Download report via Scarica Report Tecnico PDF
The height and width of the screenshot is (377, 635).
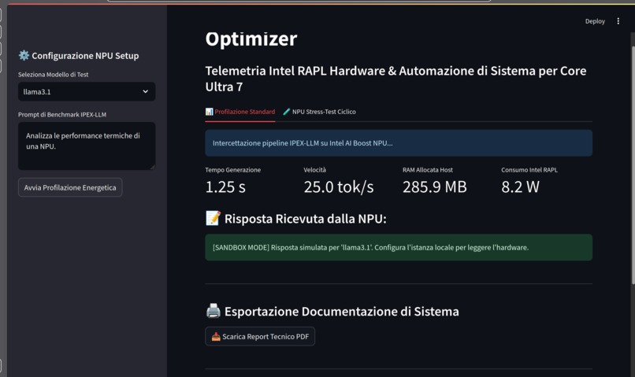click(x=260, y=336)
